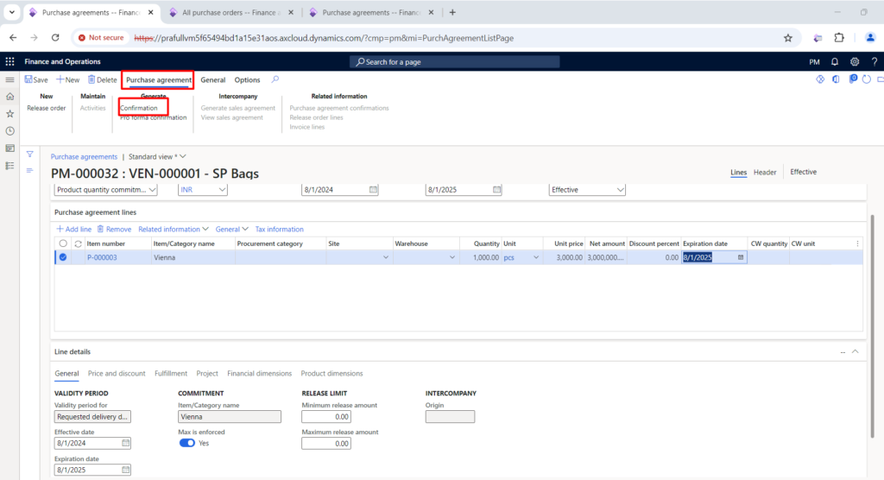Open browser extensions puzzle icon
The width and height of the screenshot is (884, 480).
[839, 38]
